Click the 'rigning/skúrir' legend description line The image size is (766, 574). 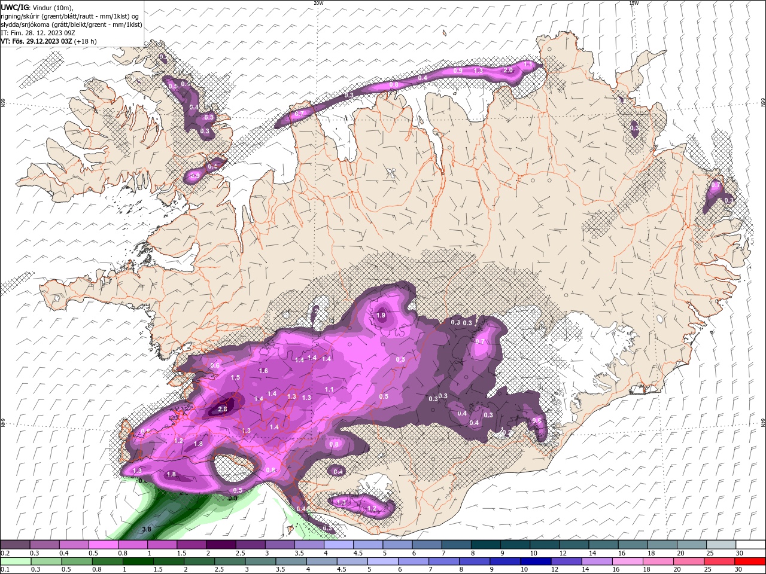(69, 16)
